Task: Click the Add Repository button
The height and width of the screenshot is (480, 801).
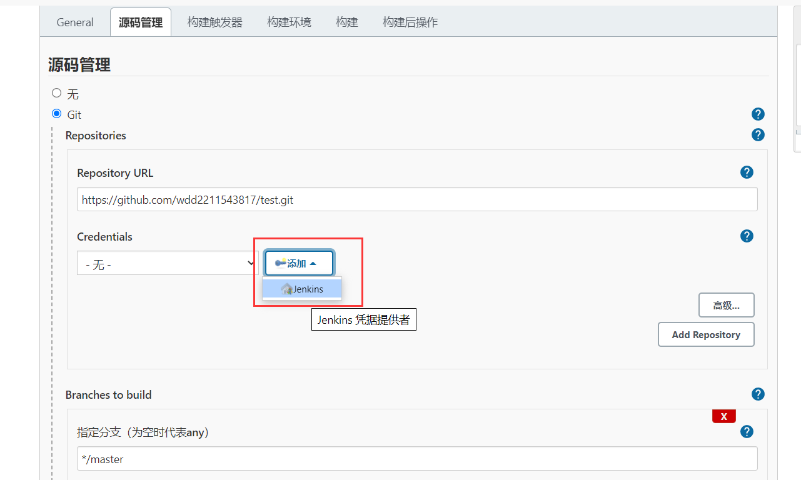Action: (706, 334)
